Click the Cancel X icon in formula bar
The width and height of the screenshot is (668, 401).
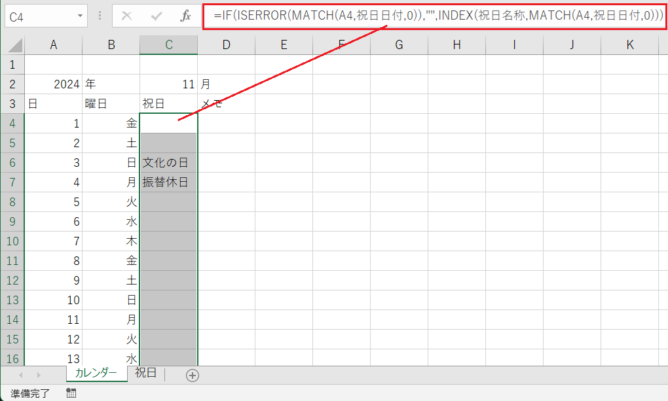coord(127,16)
